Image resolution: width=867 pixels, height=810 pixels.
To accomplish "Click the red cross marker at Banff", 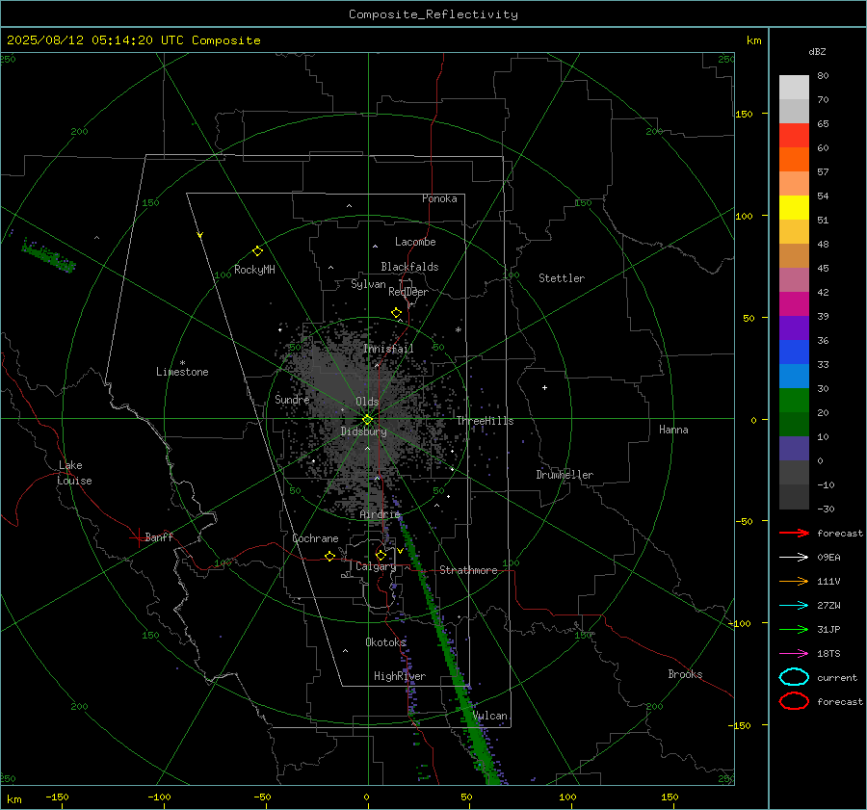I will (x=138, y=537).
